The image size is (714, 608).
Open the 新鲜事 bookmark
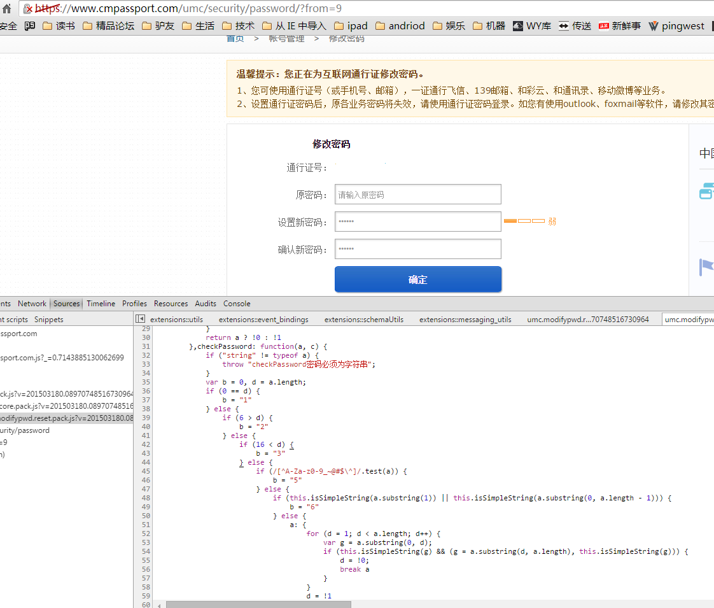[x=620, y=26]
